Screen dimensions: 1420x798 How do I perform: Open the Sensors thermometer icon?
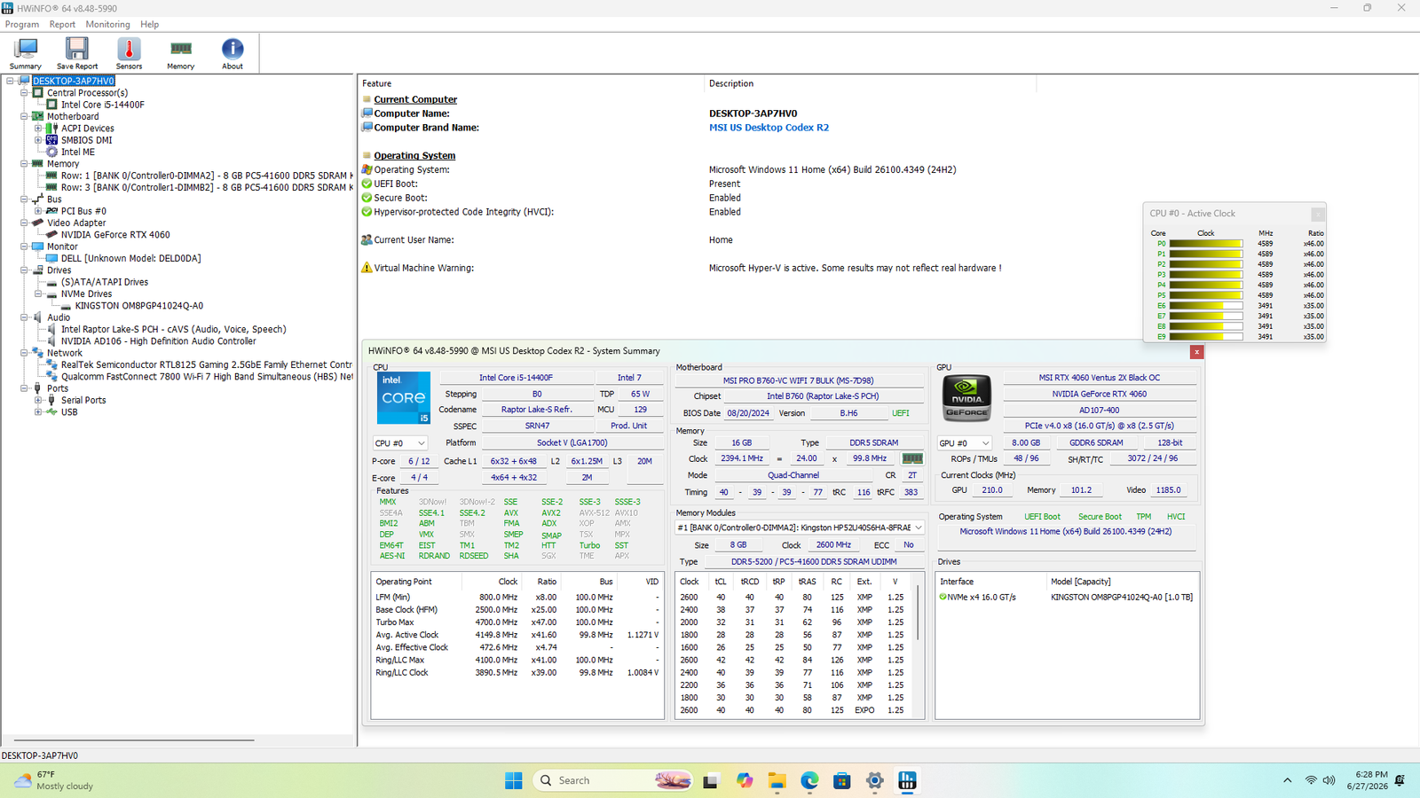point(129,54)
